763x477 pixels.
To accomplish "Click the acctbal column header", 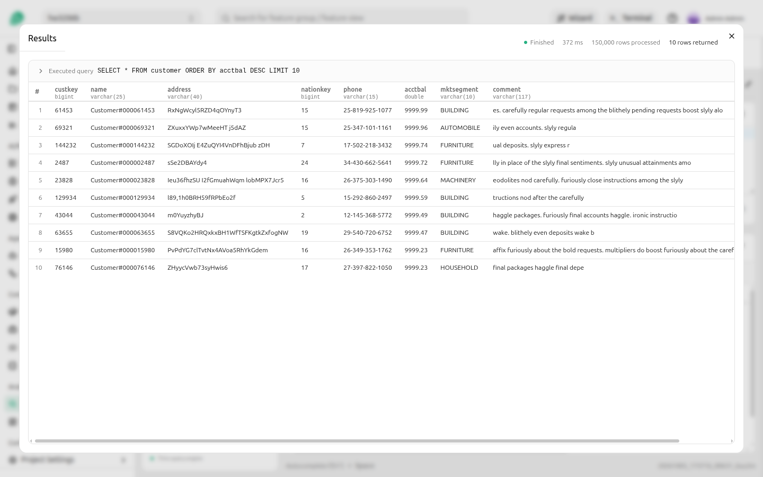I will pyautogui.click(x=415, y=93).
